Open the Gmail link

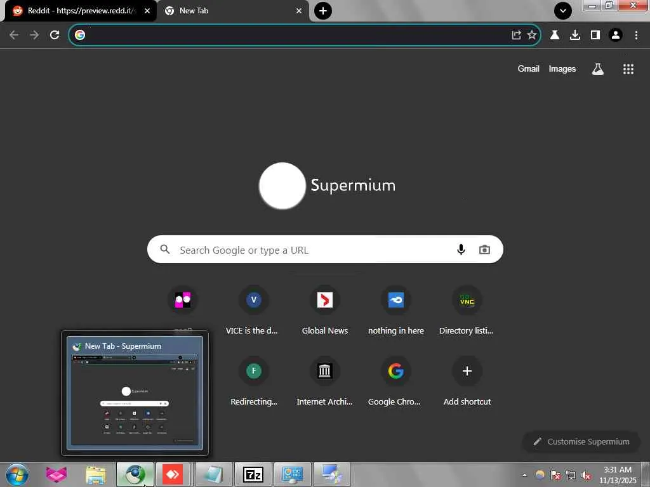[x=528, y=68]
